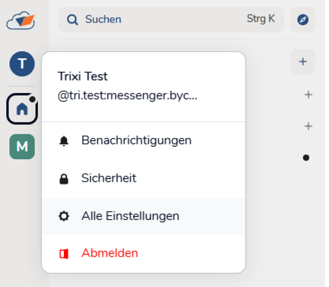Open Alle Einstellungen
The width and height of the screenshot is (329, 287).
pos(130,216)
